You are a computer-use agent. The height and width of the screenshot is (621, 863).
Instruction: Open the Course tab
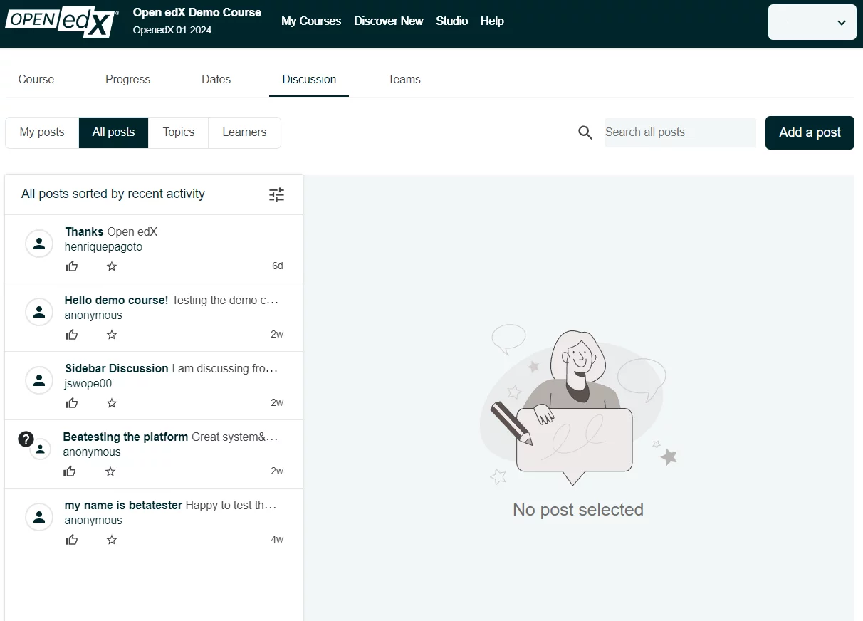[36, 80]
